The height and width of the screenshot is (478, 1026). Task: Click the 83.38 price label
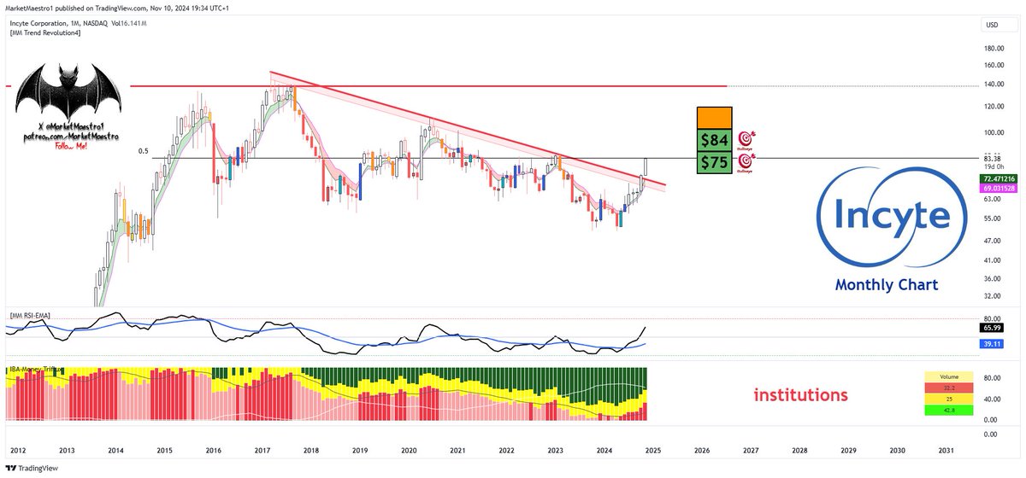point(993,158)
